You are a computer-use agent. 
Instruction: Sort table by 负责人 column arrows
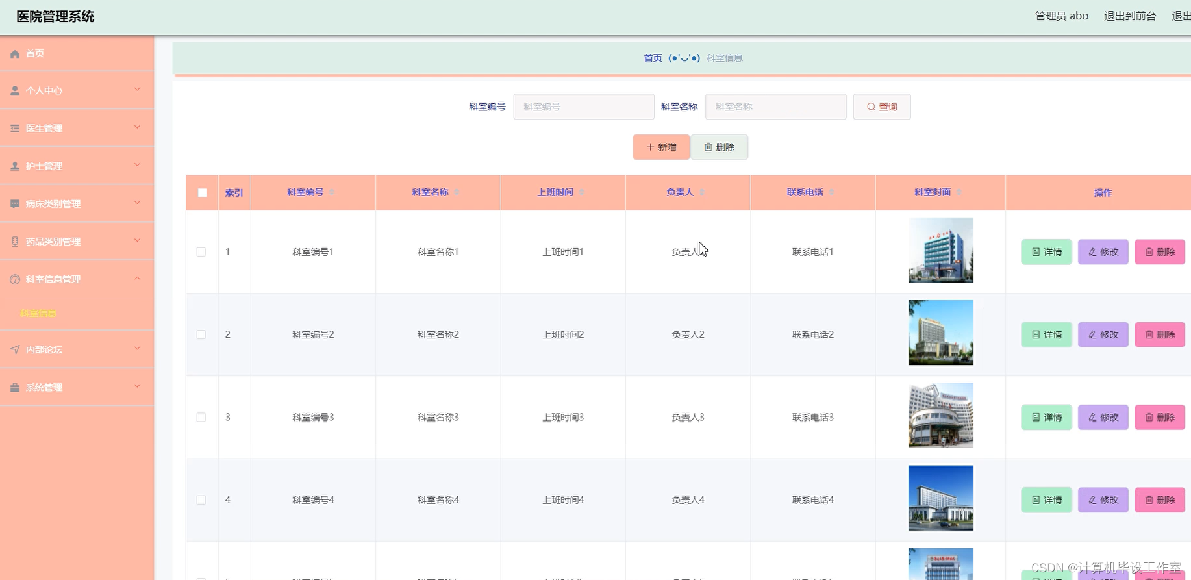[702, 192]
